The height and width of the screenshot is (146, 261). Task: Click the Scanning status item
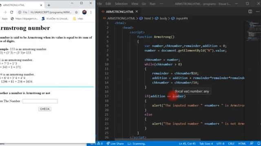[137, 144]
